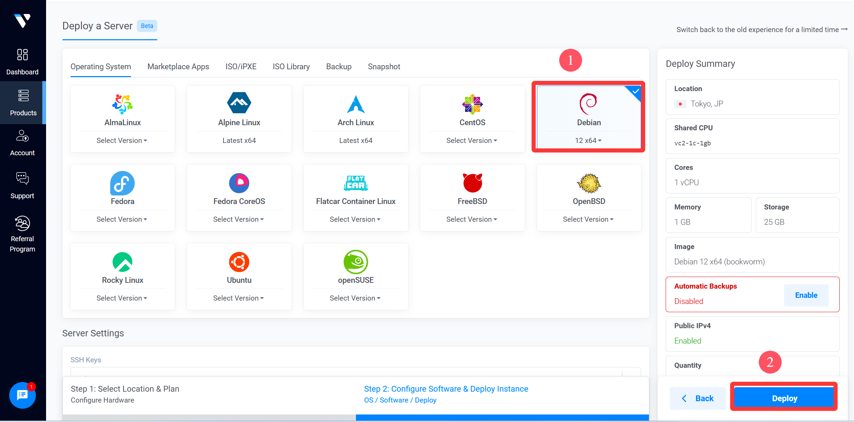Click the Back button
This screenshot has height=422, width=854.
pyautogui.click(x=698, y=398)
